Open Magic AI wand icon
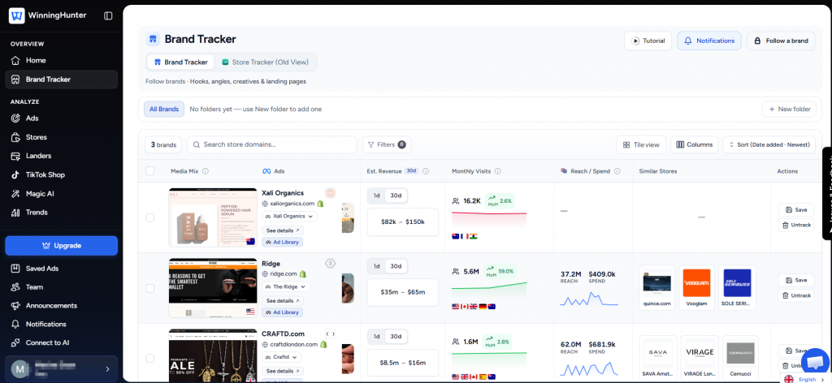Screen dimensions: 832x383 [x=15, y=194]
